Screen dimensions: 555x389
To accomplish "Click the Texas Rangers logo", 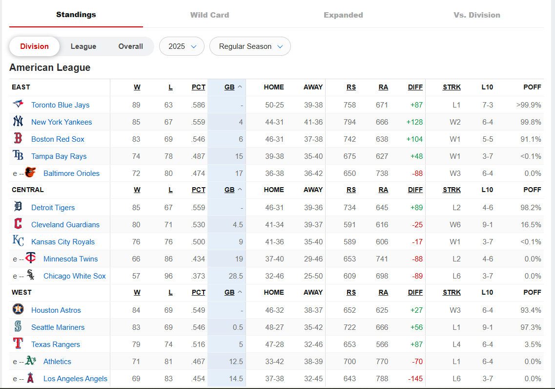I will click(18, 344).
